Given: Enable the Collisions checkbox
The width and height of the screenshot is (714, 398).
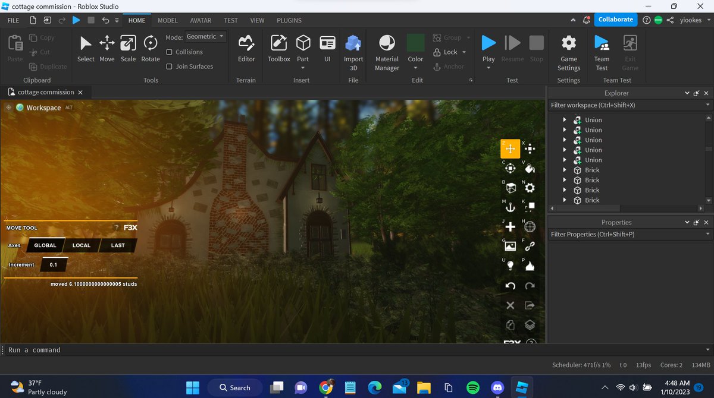Looking at the screenshot, I should point(170,52).
